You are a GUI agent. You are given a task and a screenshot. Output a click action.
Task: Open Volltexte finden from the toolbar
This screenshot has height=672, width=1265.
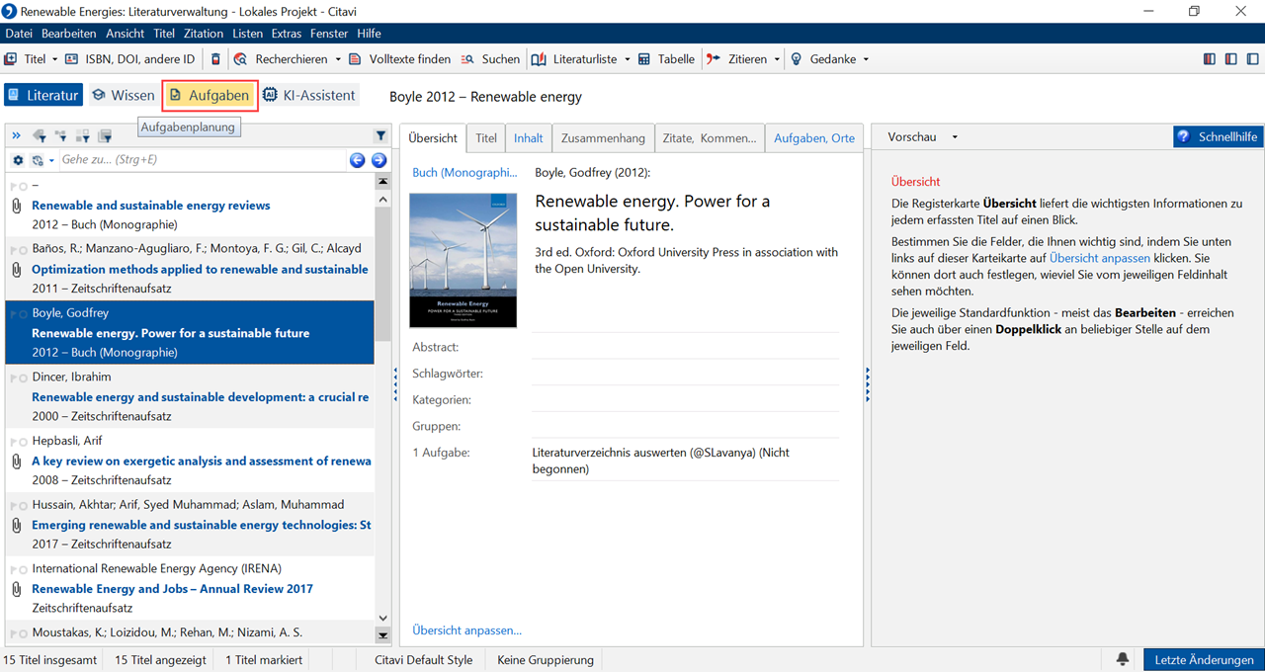[399, 59]
